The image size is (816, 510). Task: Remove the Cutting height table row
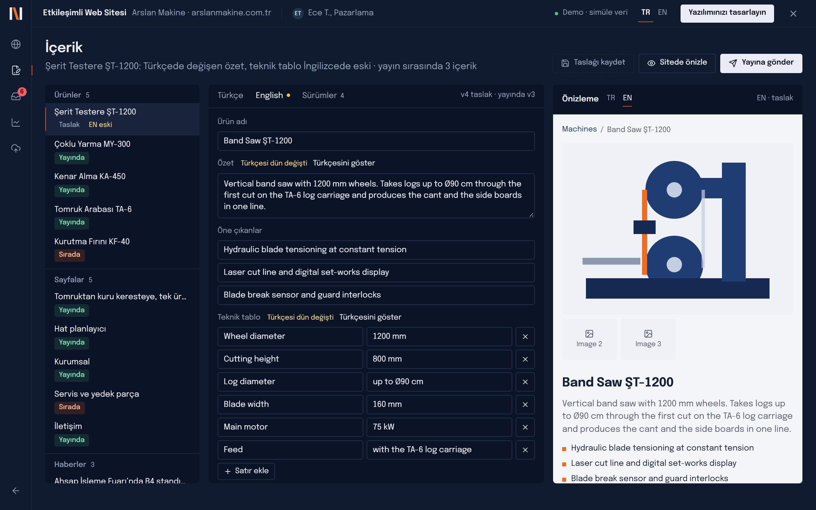point(525,359)
